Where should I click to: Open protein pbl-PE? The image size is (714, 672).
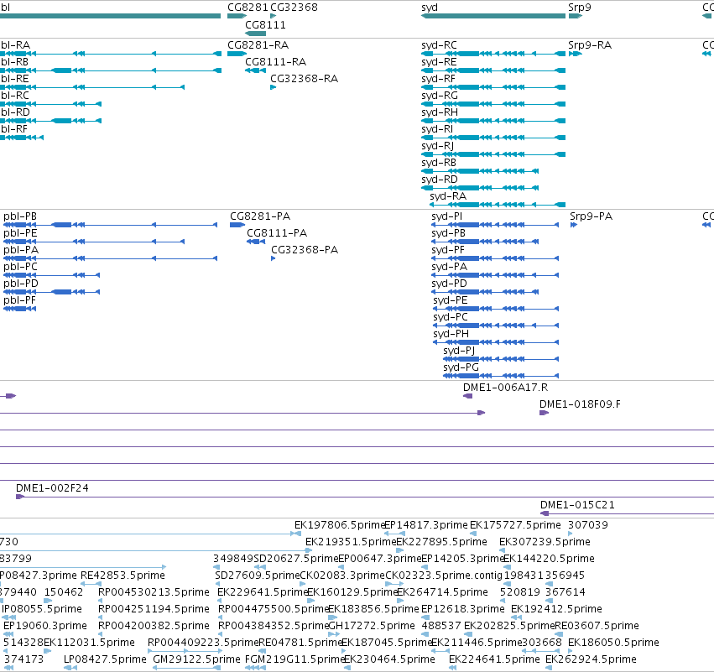pos(20,233)
